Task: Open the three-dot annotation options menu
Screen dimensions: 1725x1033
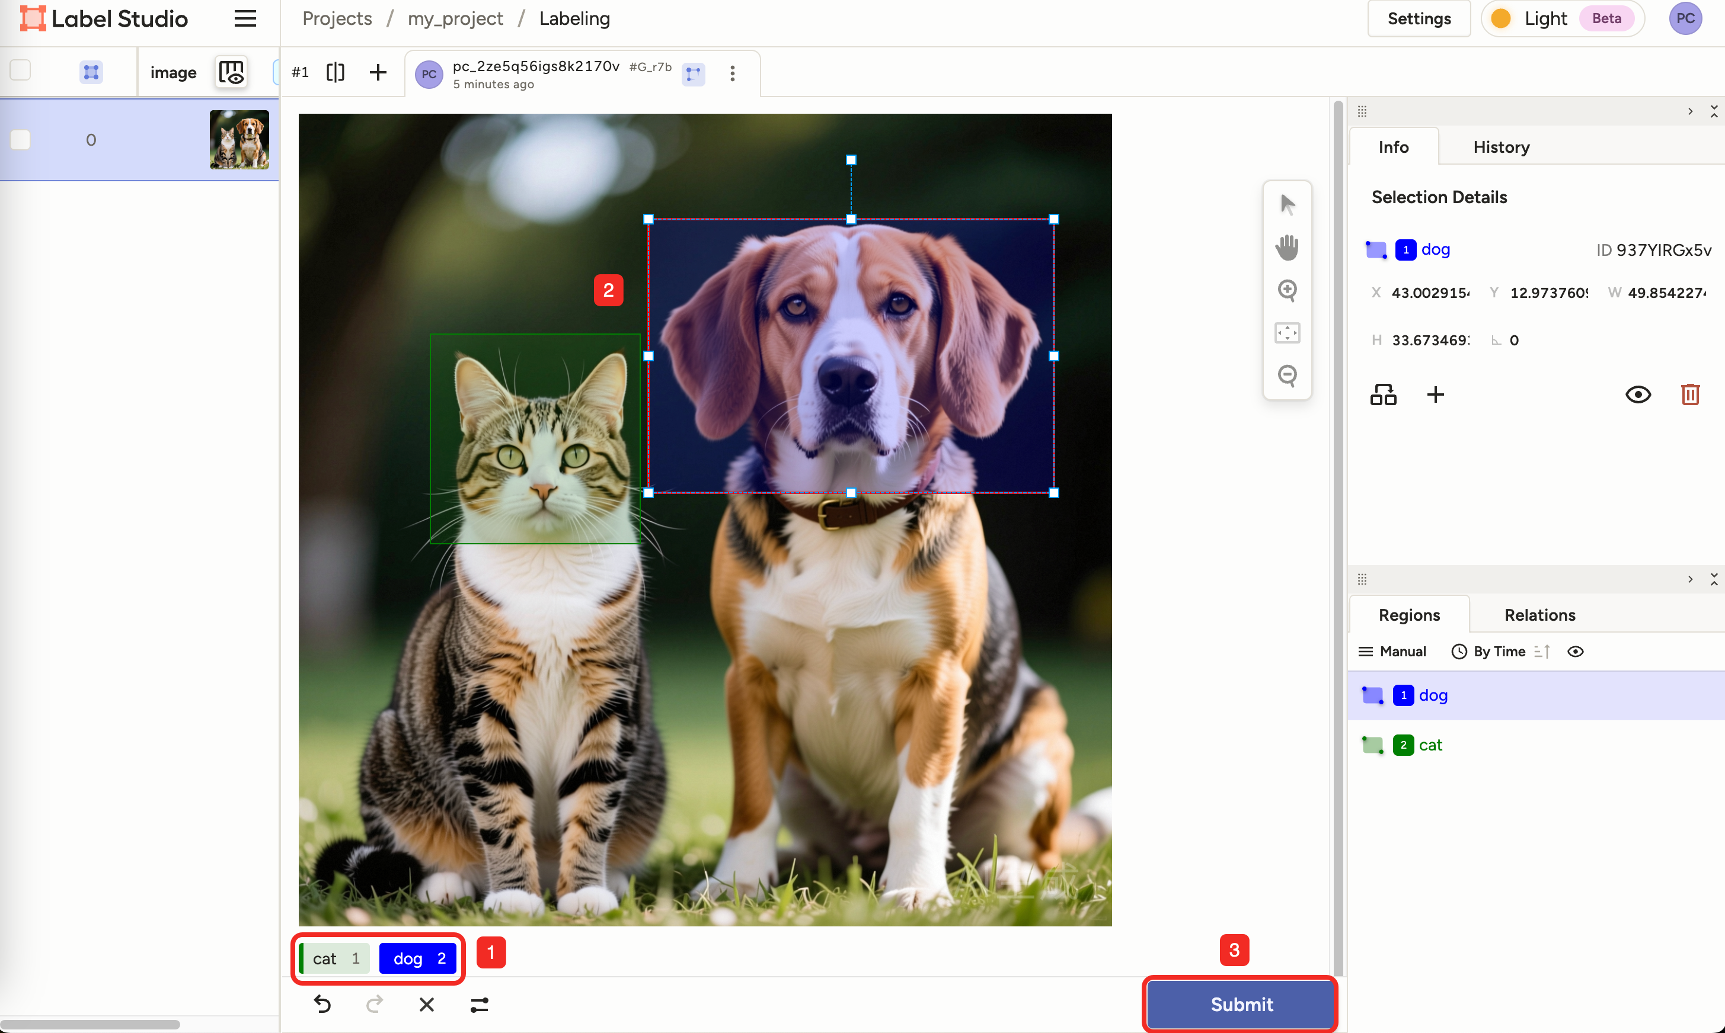Action: point(732,73)
